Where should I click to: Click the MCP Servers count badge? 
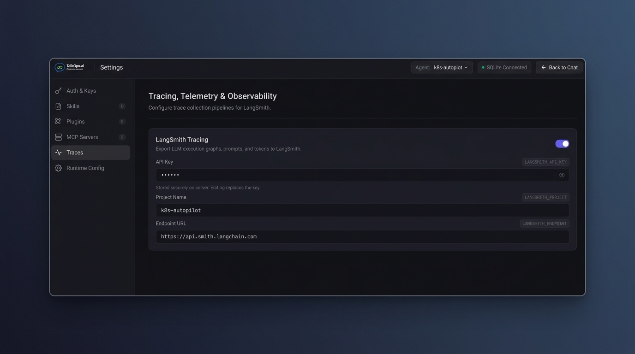pos(122,137)
